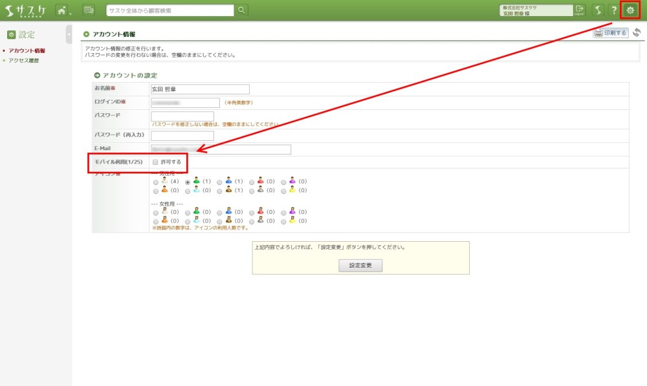
Task: Click the message icon beside home
Action: [x=89, y=10]
